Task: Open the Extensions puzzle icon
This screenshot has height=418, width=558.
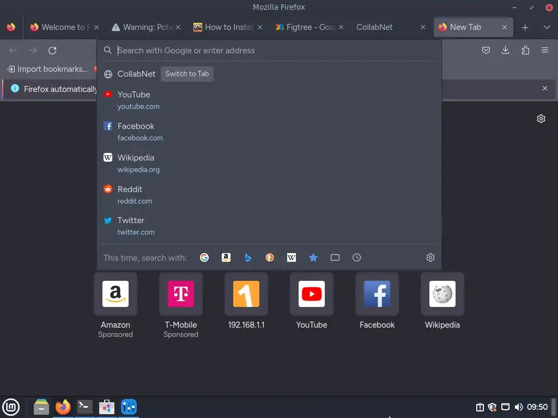Action: click(x=525, y=50)
